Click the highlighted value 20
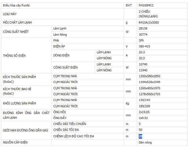This screenshot has width=189, height=148. tap(140, 136)
